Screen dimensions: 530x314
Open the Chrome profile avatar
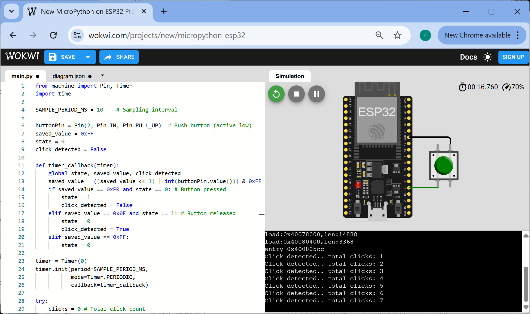(425, 35)
